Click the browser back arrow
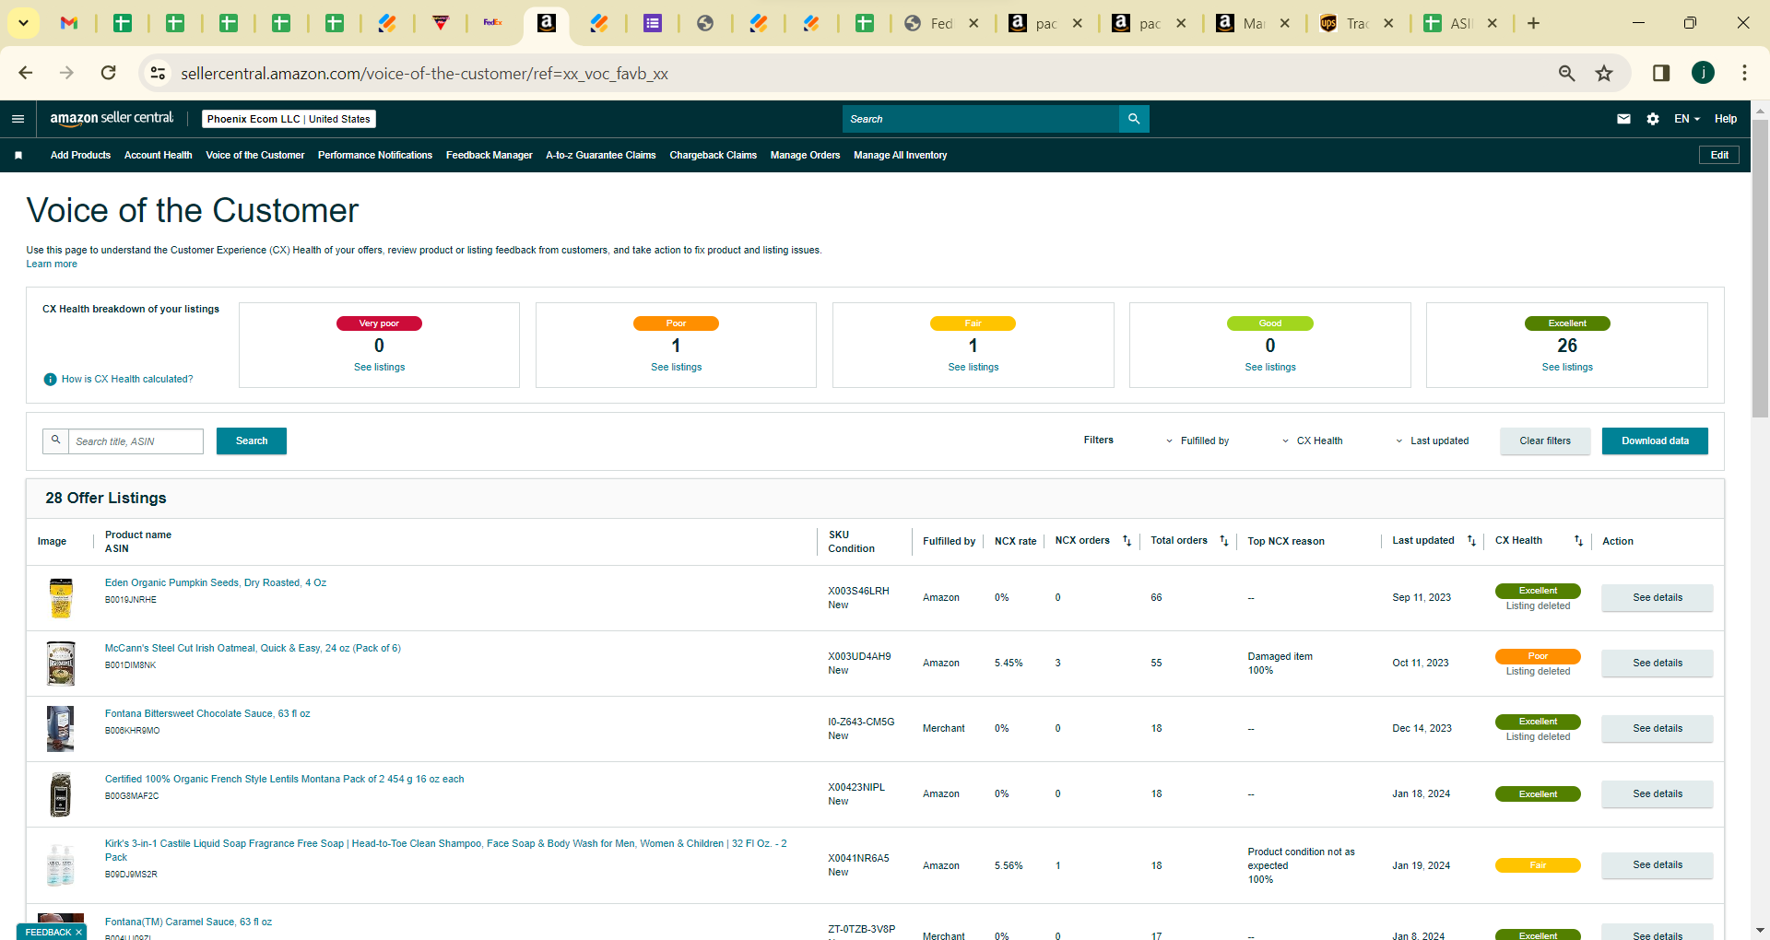1770x940 pixels. pos(26,73)
